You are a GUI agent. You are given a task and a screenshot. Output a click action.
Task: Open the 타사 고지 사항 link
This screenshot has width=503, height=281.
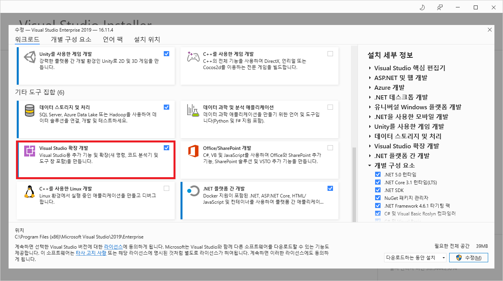click(91, 253)
